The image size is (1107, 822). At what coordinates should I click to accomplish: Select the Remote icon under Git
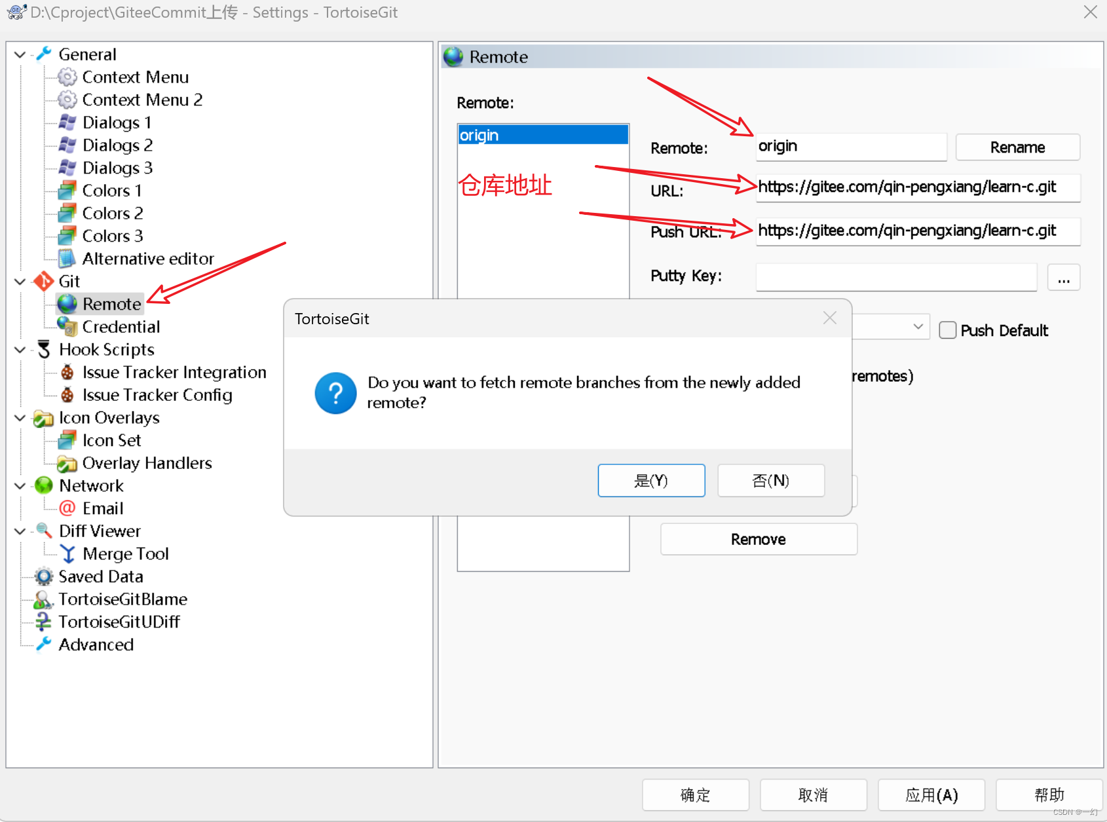click(x=67, y=303)
